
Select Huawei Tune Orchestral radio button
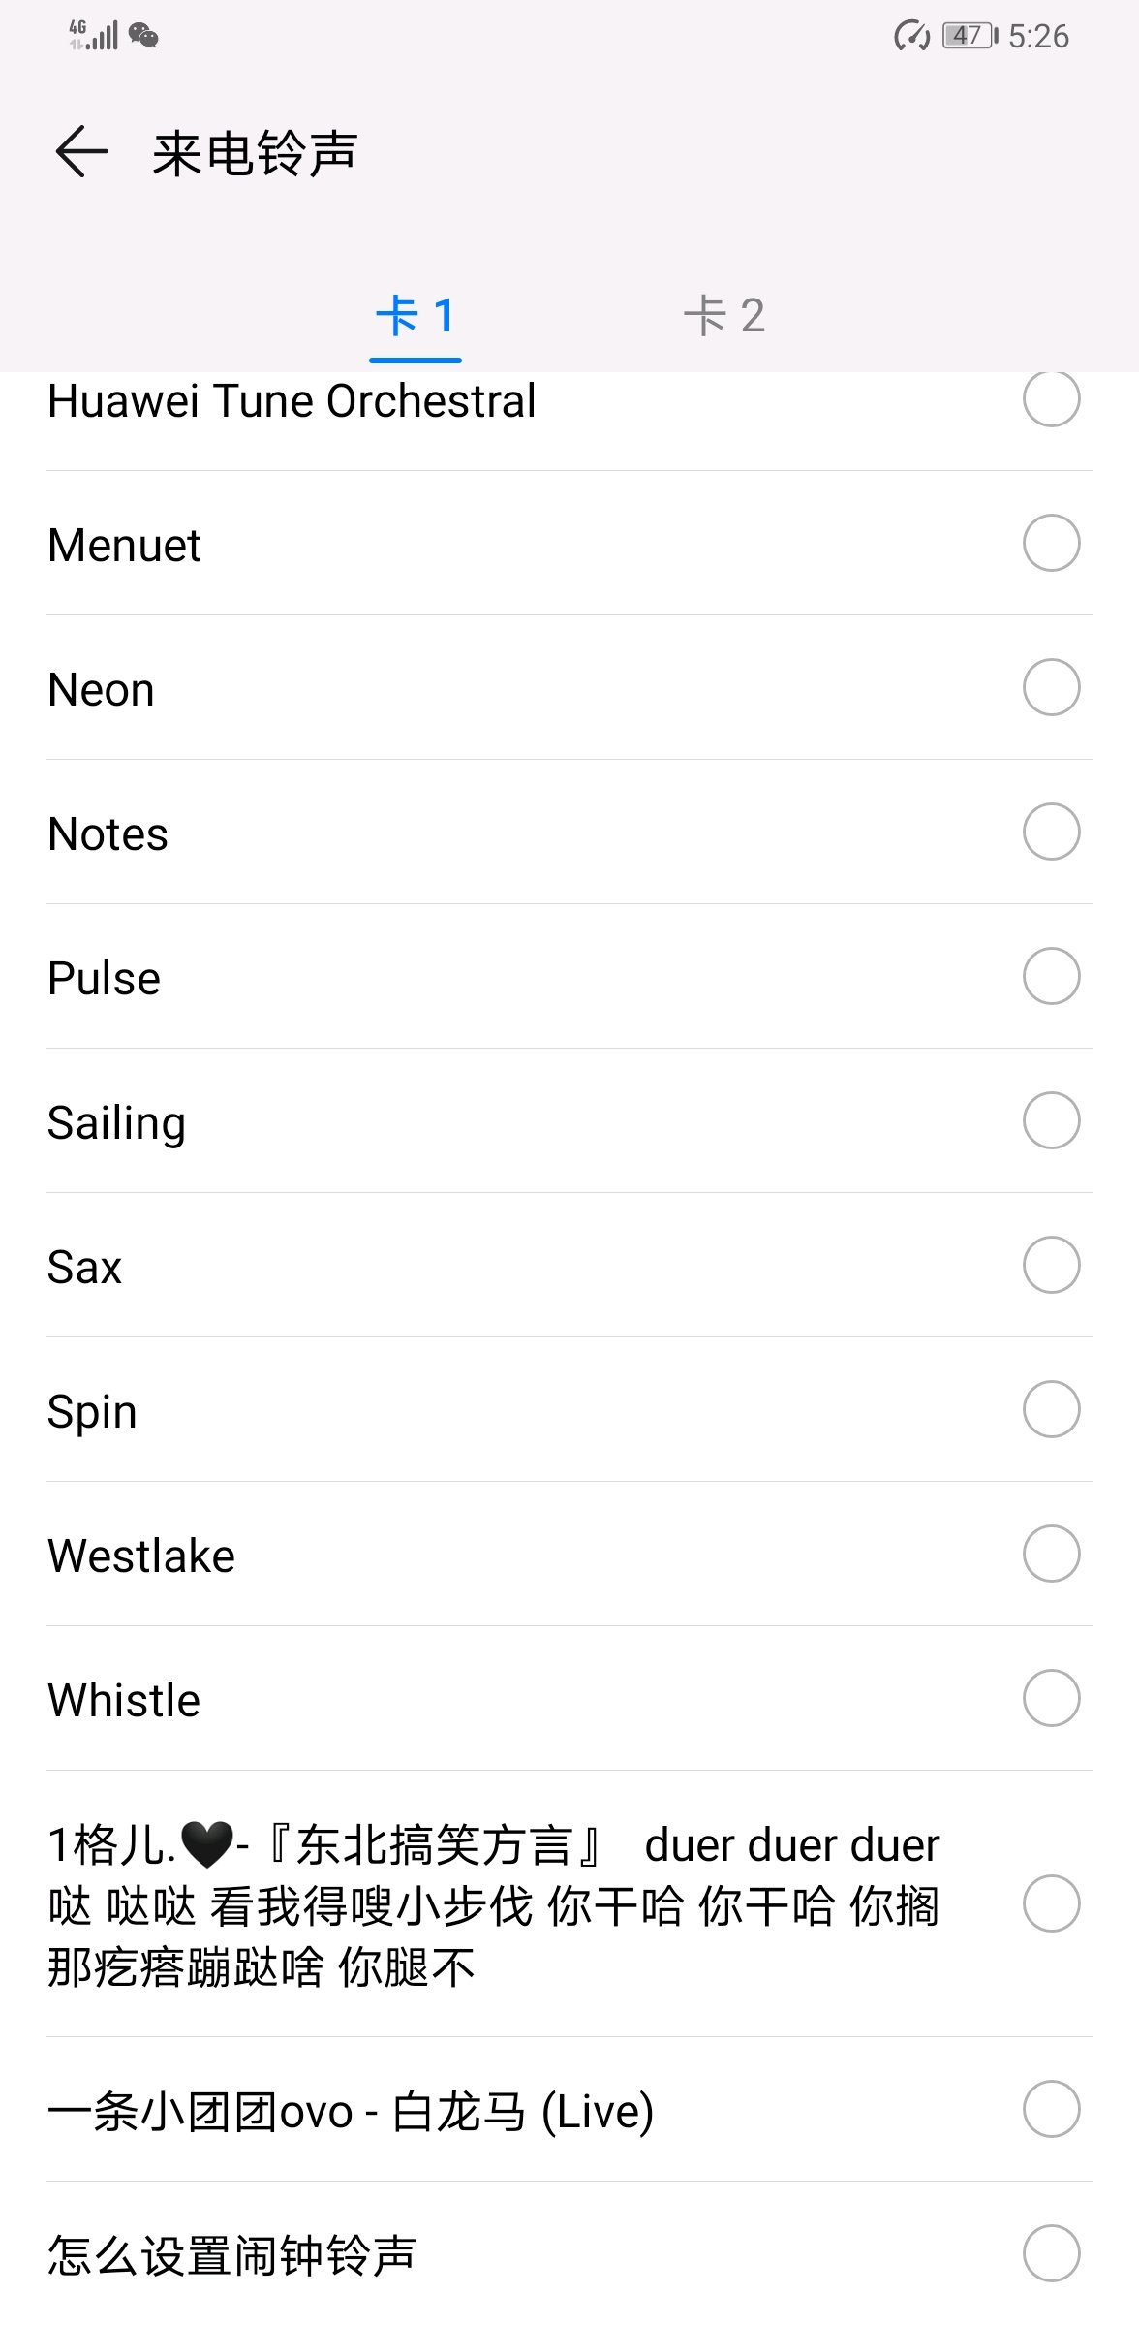click(x=1051, y=398)
